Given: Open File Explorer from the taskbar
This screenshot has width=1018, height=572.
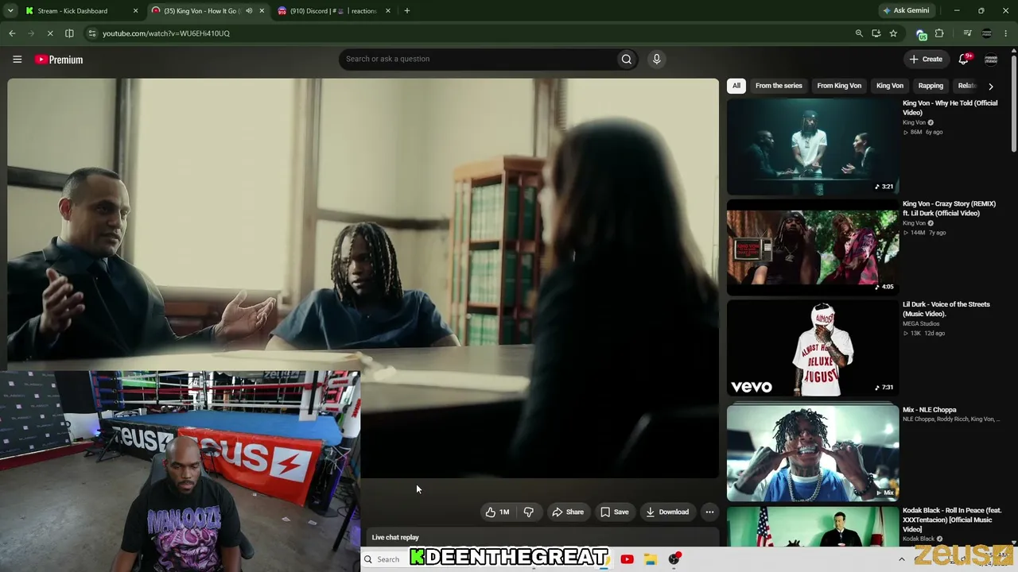Looking at the screenshot, I should click(x=651, y=559).
